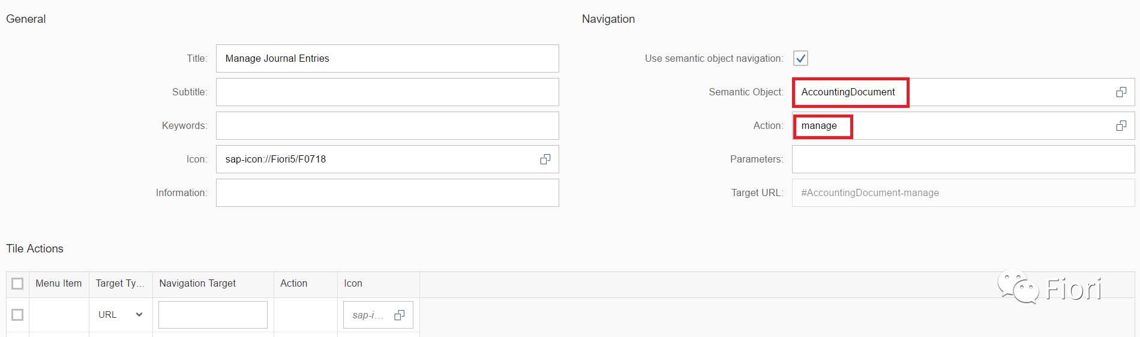Click the Navigation Target cell input
The width and height of the screenshot is (1140, 337).
(x=212, y=315)
